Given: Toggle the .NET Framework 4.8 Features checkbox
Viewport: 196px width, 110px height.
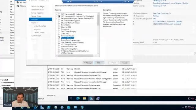Looking at the screenshot, I should (59, 16).
